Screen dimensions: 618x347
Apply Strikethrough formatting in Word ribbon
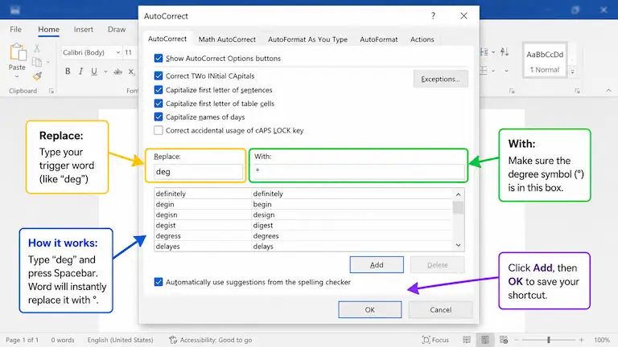coord(117,71)
